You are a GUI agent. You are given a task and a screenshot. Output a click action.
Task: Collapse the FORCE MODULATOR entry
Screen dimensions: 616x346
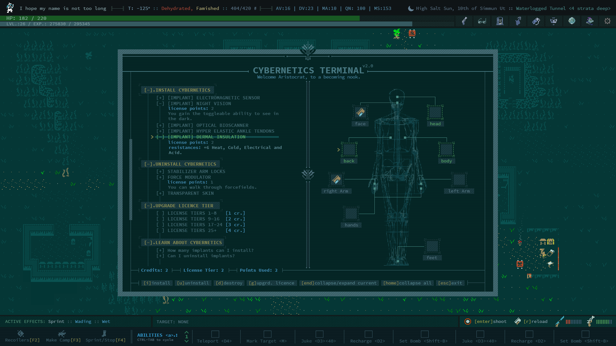click(x=160, y=177)
